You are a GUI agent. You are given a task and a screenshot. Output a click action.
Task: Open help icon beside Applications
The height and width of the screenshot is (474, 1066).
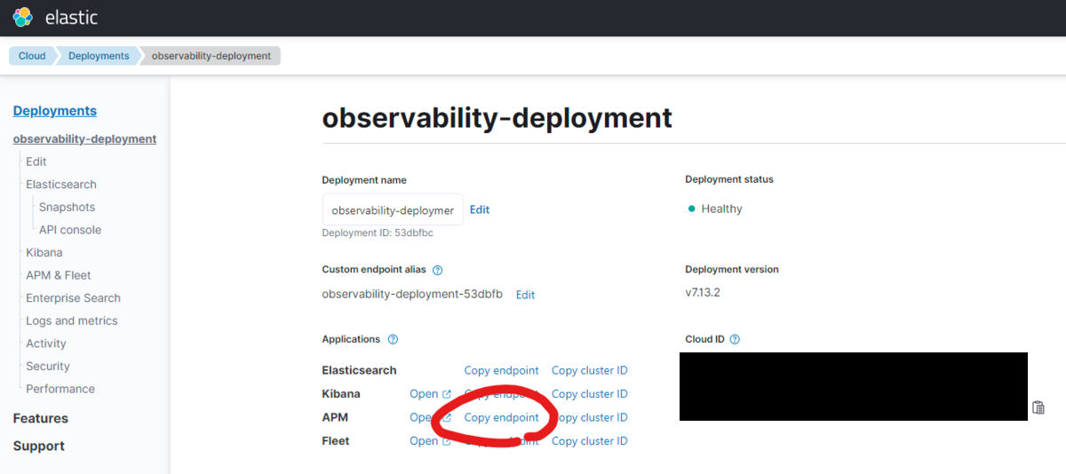click(393, 339)
